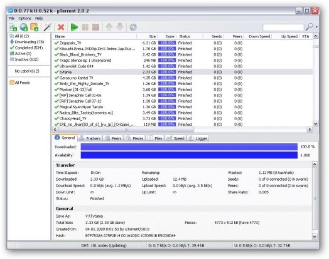Click torrent list scroll down arrow
329x259 pixels.
(x=315, y=124)
